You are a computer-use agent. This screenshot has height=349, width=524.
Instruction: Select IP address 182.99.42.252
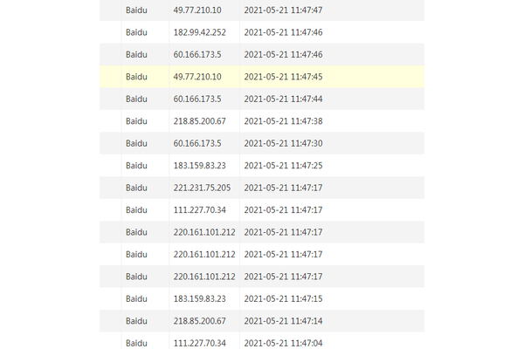199,32
